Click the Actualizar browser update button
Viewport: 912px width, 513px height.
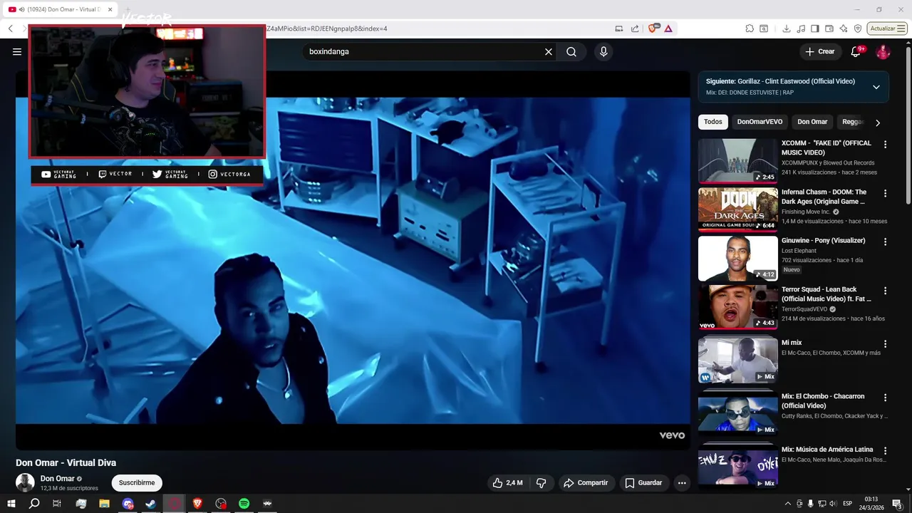[887, 28]
